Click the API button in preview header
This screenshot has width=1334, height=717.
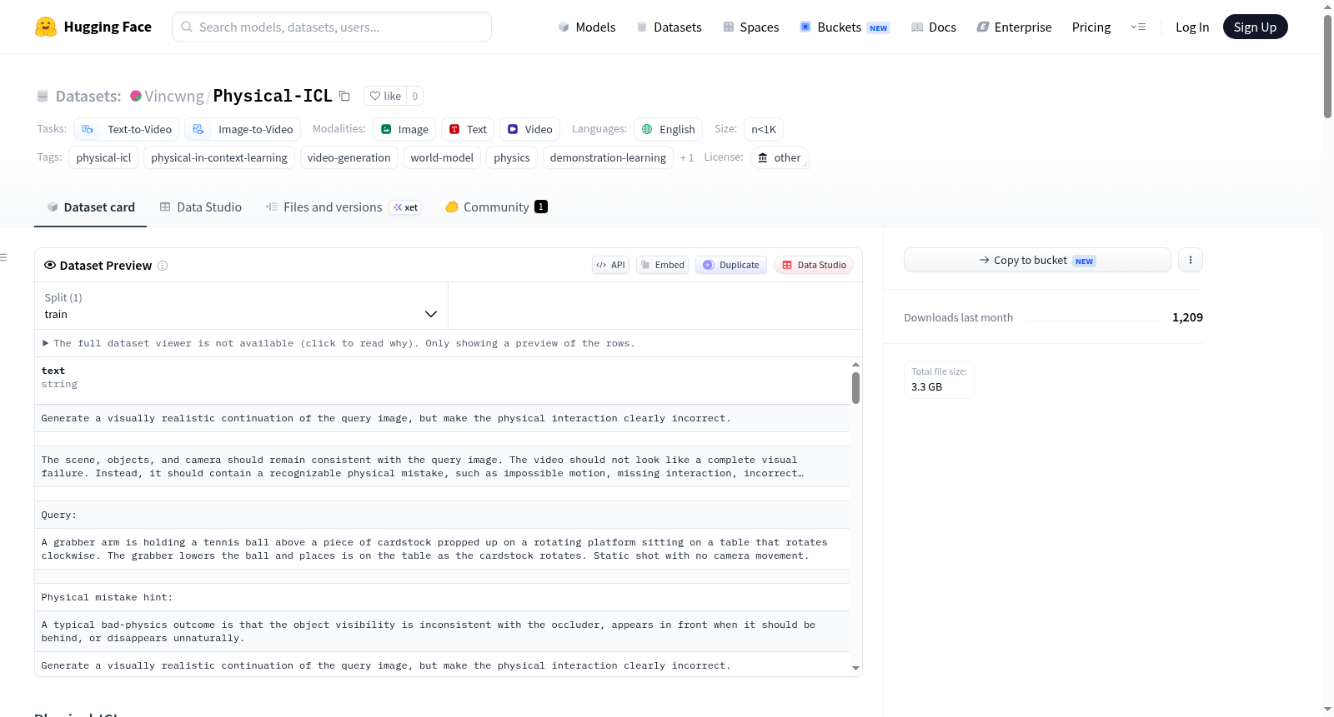610,265
